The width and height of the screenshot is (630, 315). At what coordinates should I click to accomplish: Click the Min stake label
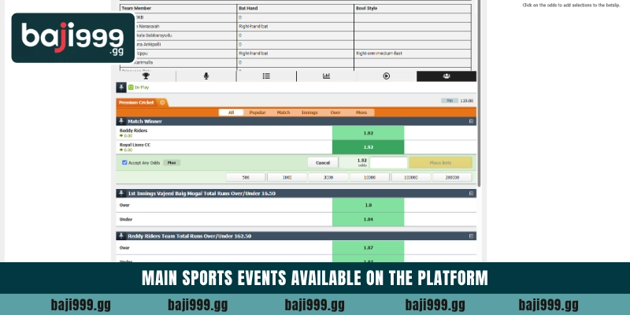450,101
